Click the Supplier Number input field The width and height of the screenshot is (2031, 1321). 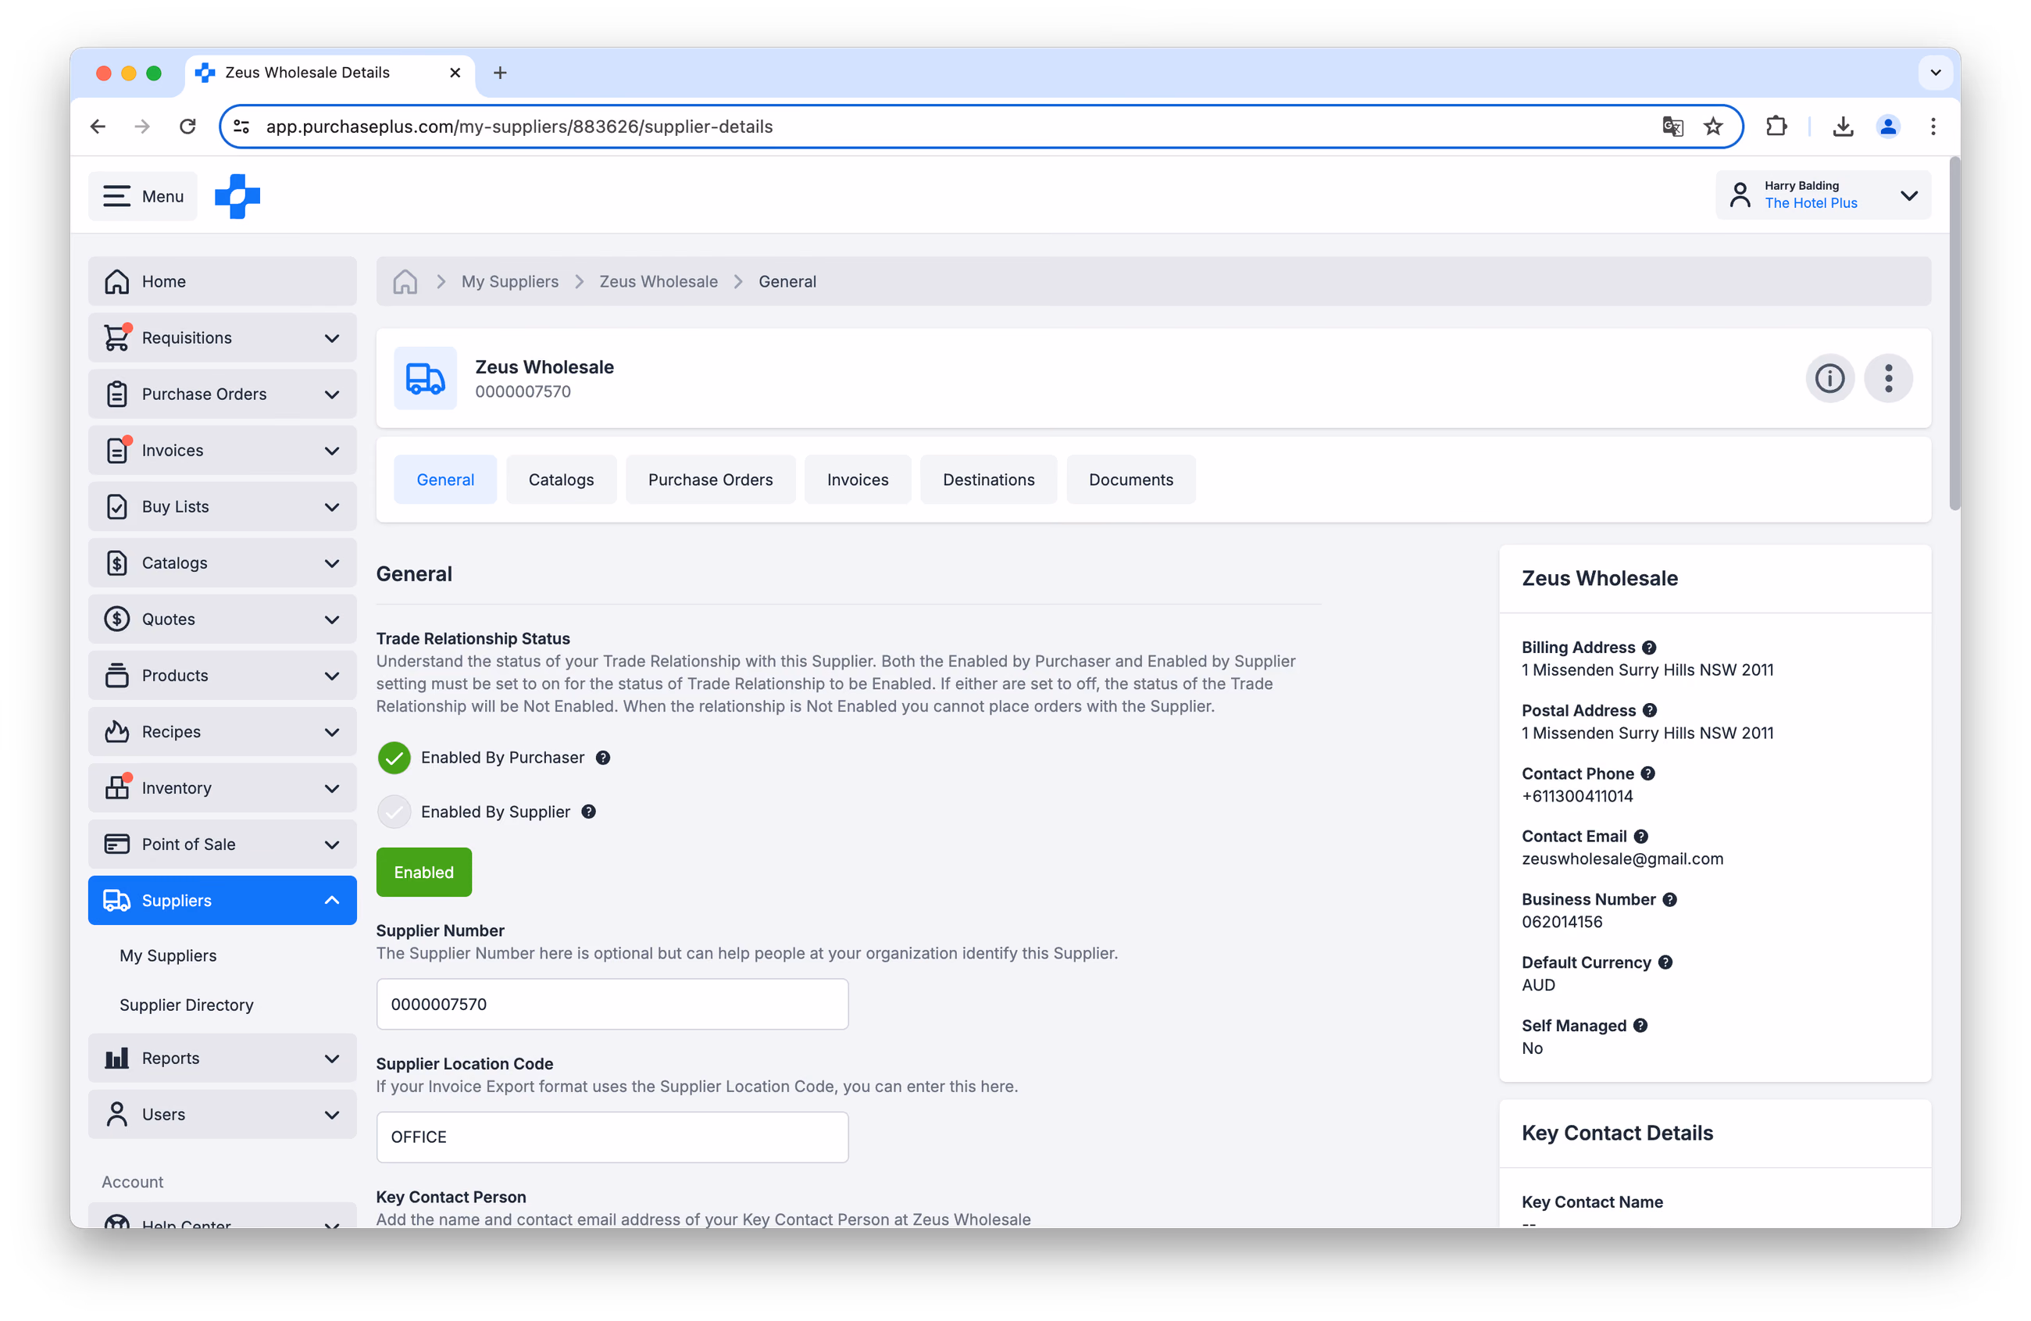click(612, 1005)
